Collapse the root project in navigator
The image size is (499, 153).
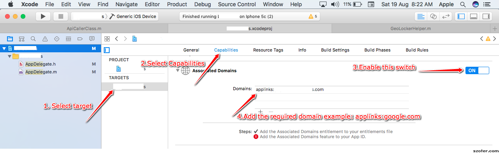(x=4, y=48)
